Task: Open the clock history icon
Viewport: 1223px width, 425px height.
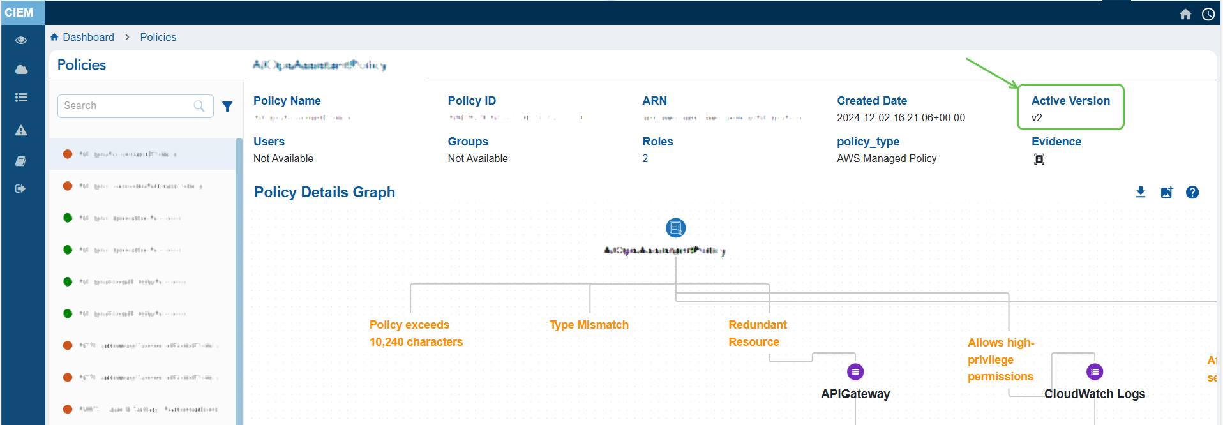Action: (x=1208, y=14)
